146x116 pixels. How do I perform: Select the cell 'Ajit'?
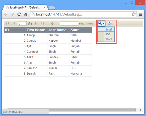click(x=37, y=46)
